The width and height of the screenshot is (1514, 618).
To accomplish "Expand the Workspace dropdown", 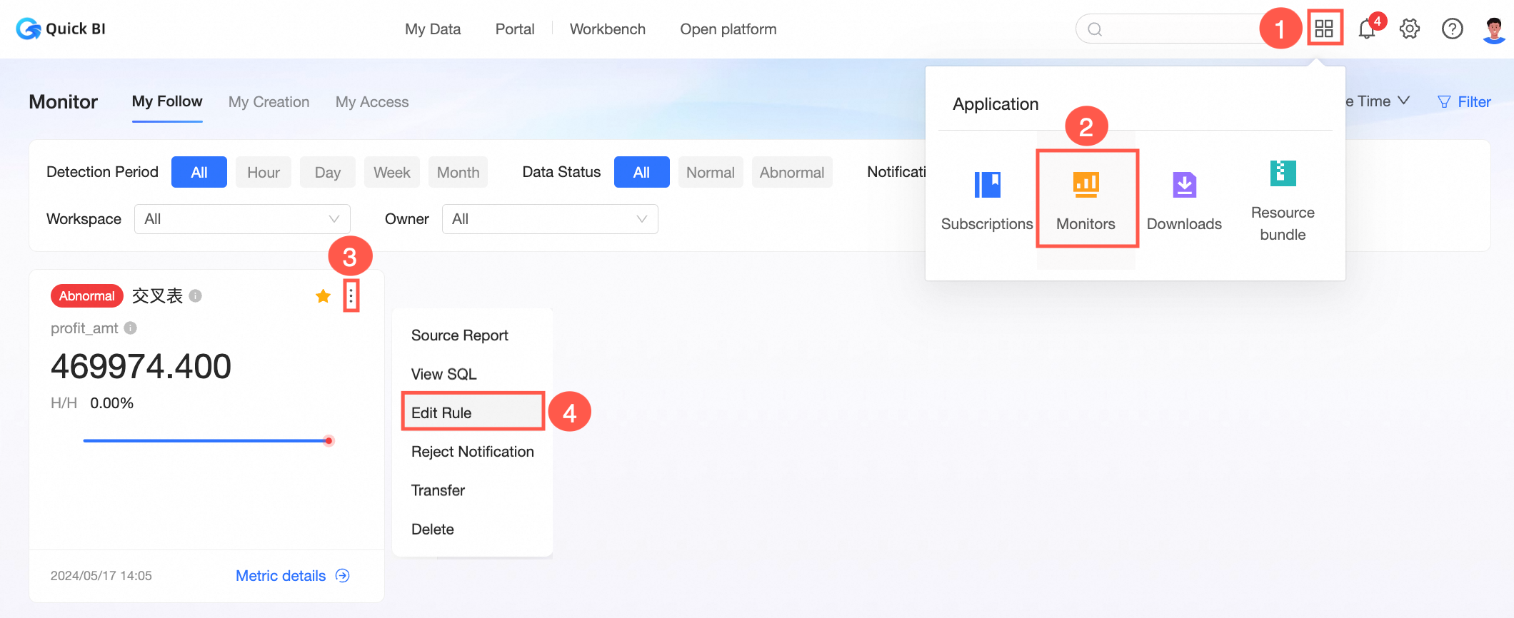I will (x=242, y=219).
